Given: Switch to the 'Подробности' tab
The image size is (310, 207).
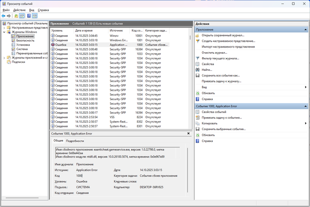Looking at the screenshot, I should [75, 140].
